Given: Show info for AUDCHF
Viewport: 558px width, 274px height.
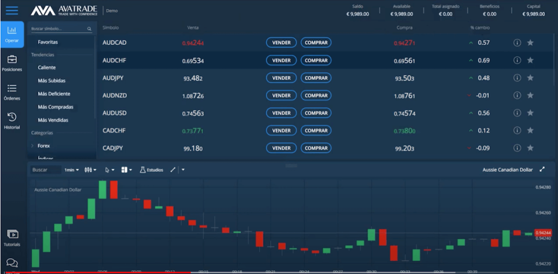Looking at the screenshot, I should click(517, 60).
